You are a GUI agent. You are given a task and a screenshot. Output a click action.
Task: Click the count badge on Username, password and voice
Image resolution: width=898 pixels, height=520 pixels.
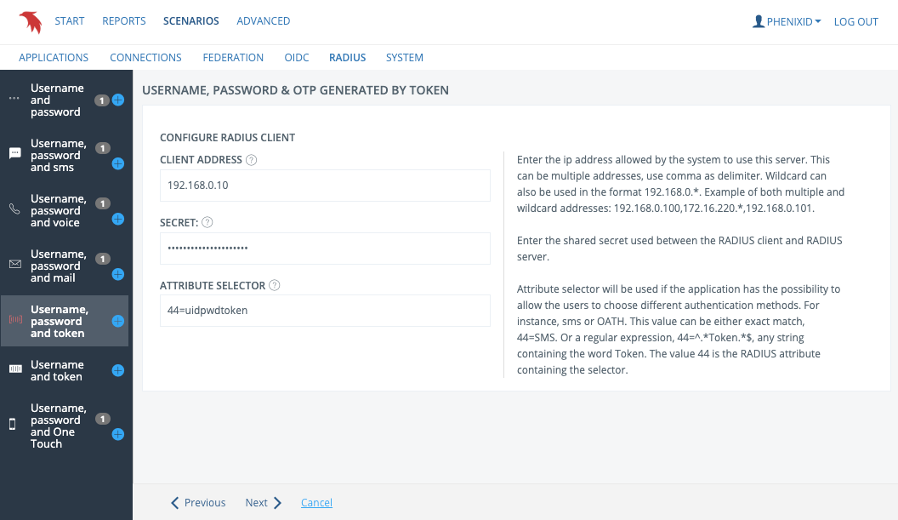point(103,203)
